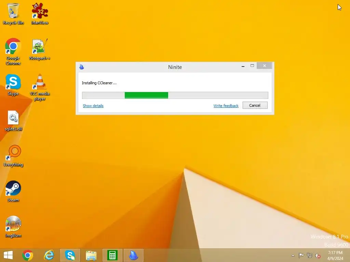Screen dimensions: 350x262
Task: Switch to the Ninite taskbar button
Action: pos(134,255)
